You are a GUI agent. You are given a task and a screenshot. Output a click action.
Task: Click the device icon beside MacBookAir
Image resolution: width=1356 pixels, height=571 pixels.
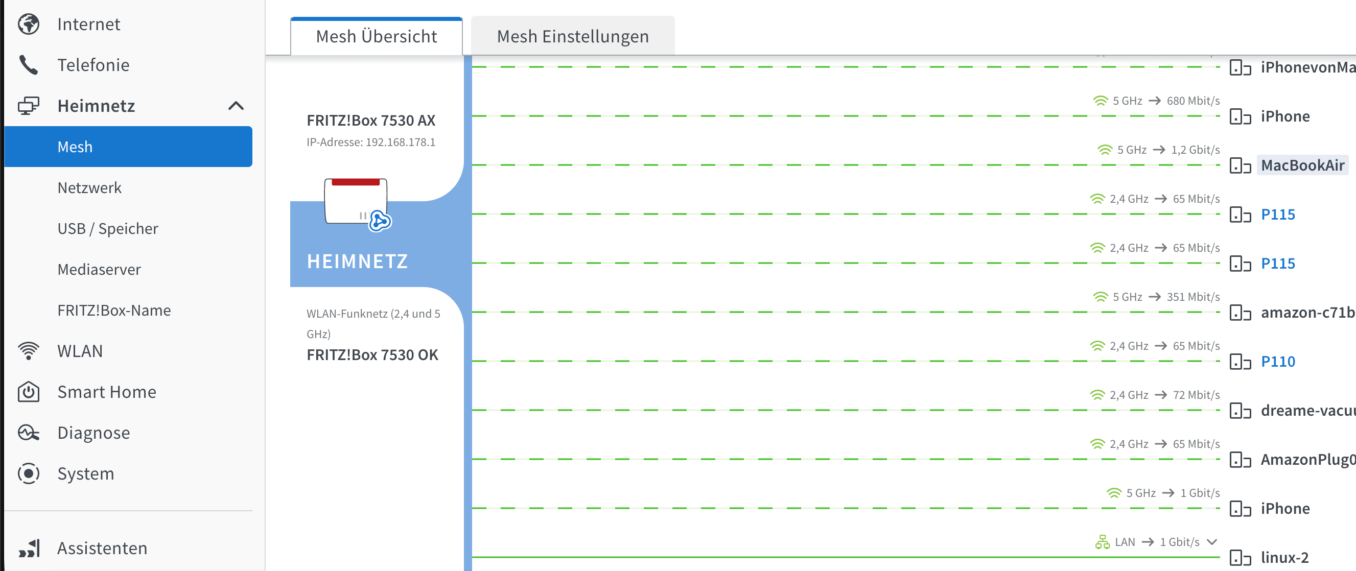click(x=1240, y=166)
